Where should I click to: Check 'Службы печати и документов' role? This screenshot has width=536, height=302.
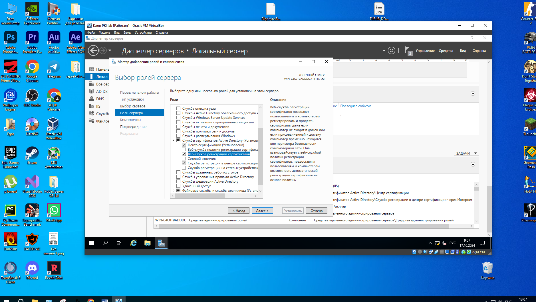(178, 127)
